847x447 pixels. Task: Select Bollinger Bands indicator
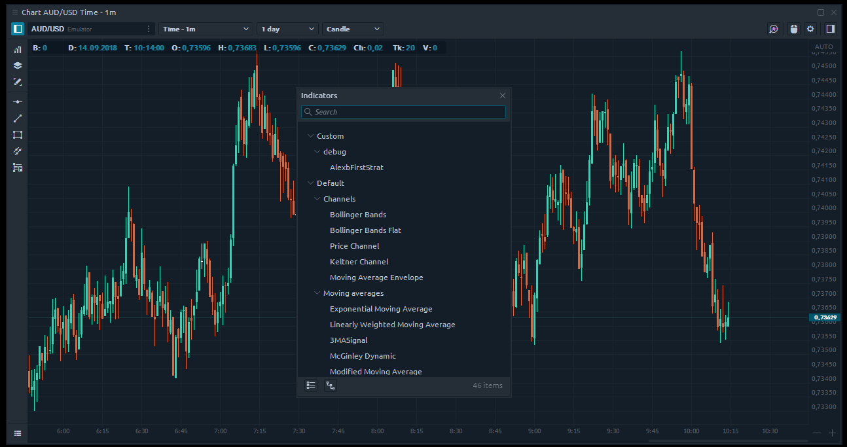tap(358, 215)
